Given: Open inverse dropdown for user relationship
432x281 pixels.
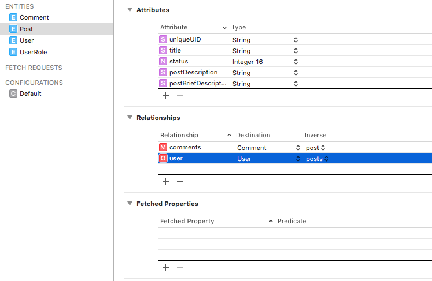Looking at the screenshot, I should 326,159.
